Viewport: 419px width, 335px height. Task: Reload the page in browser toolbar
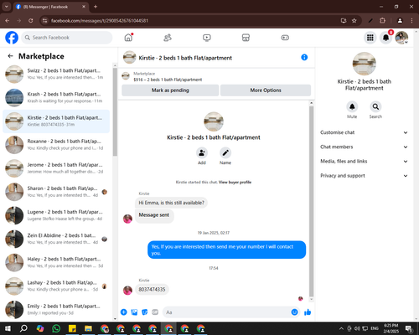[31, 21]
